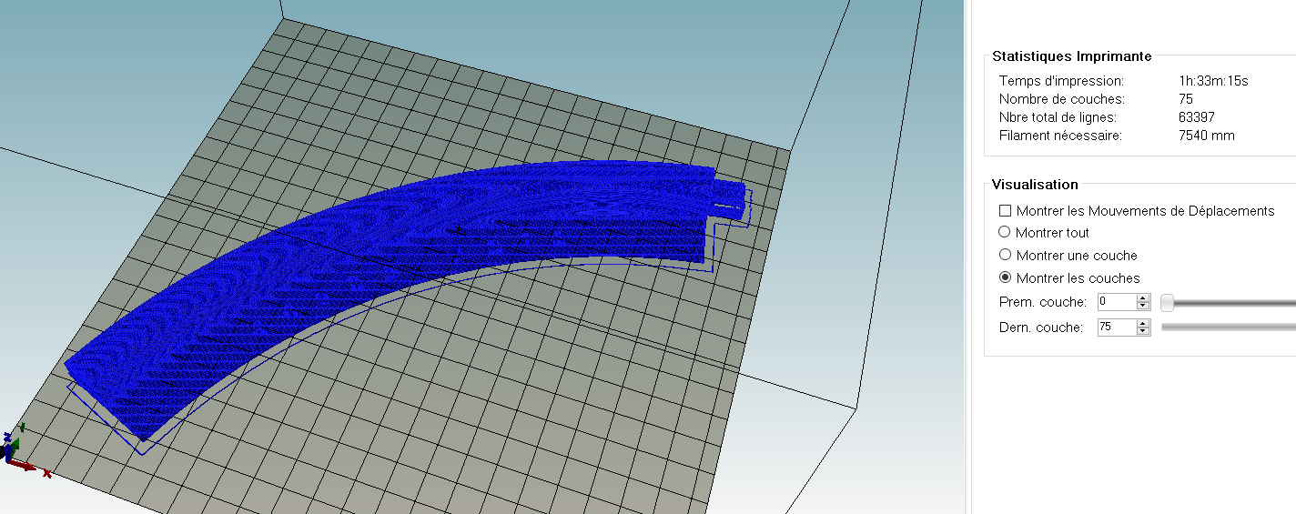The width and height of the screenshot is (1296, 514).
Task: Decrease Prem. couche with down arrow
Action: pyautogui.click(x=1143, y=306)
